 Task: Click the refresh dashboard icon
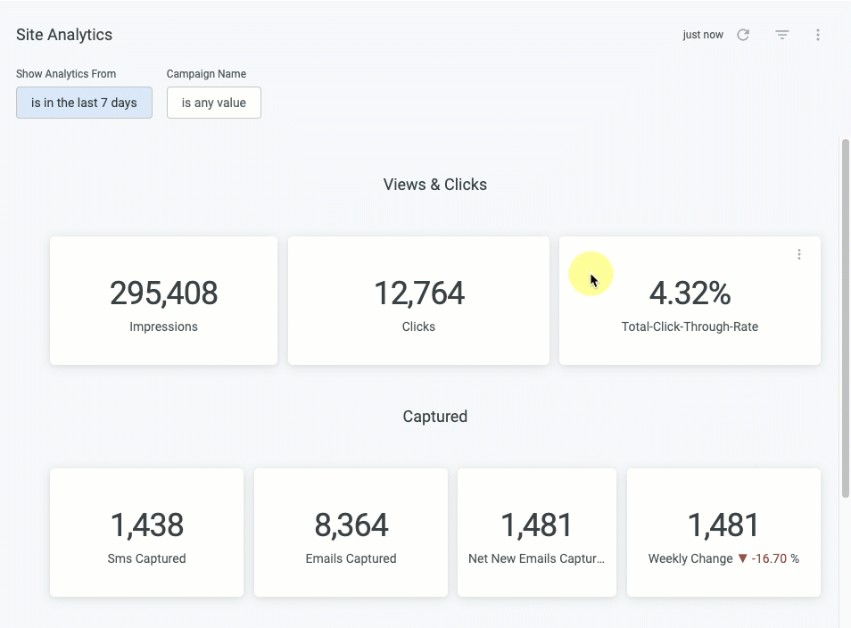pos(743,35)
